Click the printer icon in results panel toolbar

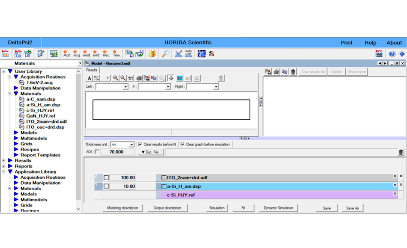tap(276, 72)
